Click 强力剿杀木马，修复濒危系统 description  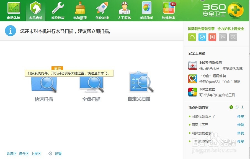coord(221,69)
